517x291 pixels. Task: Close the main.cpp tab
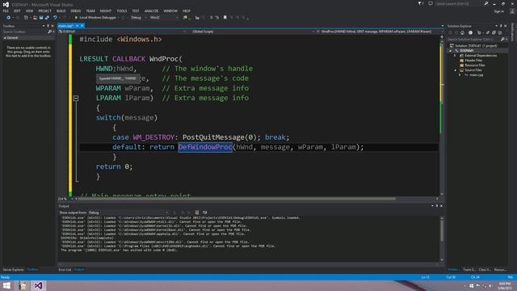point(82,26)
